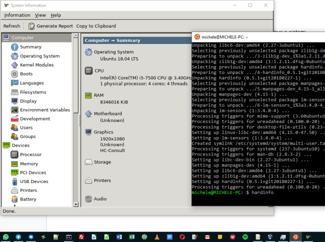Click Copy to Clipboard button
Image resolution: width=325 pixels, height=242 pixels.
point(96,26)
